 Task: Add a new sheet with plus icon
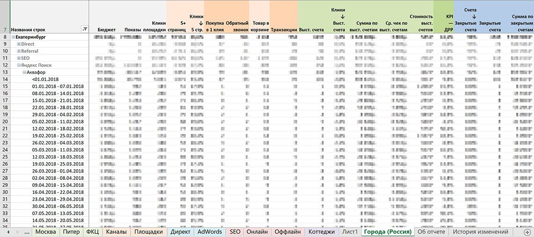(x=527, y=232)
